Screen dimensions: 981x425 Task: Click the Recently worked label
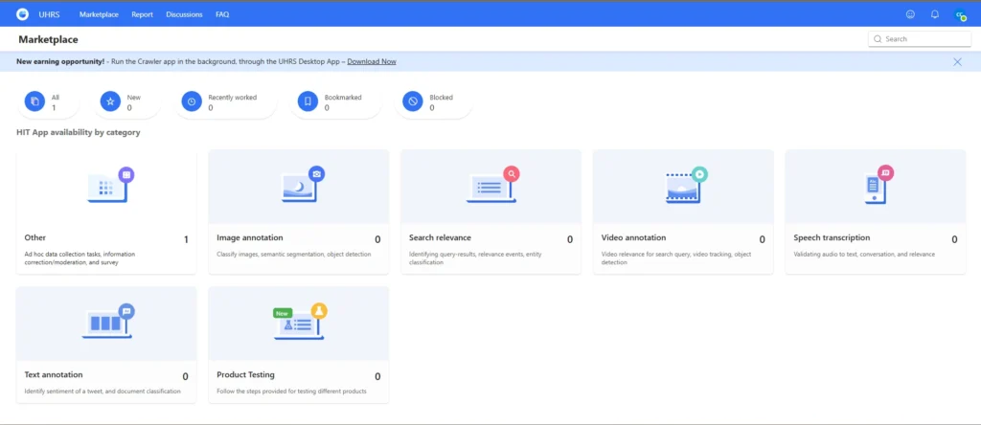click(x=232, y=98)
